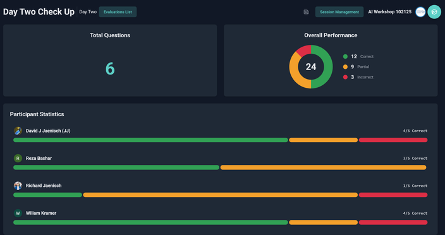Select the Reza Bashar name
This screenshot has width=445, height=235.
pyautogui.click(x=39, y=158)
